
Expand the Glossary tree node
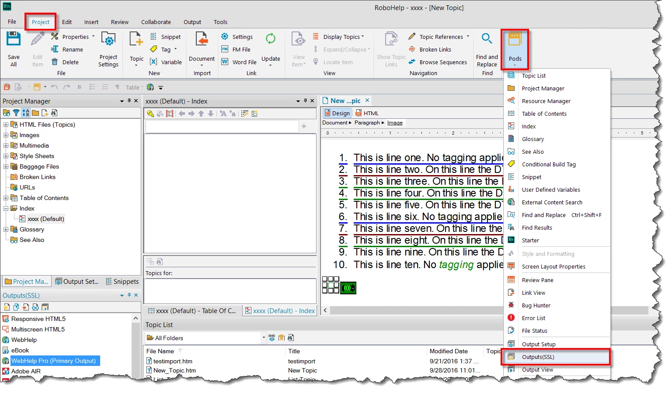6,229
